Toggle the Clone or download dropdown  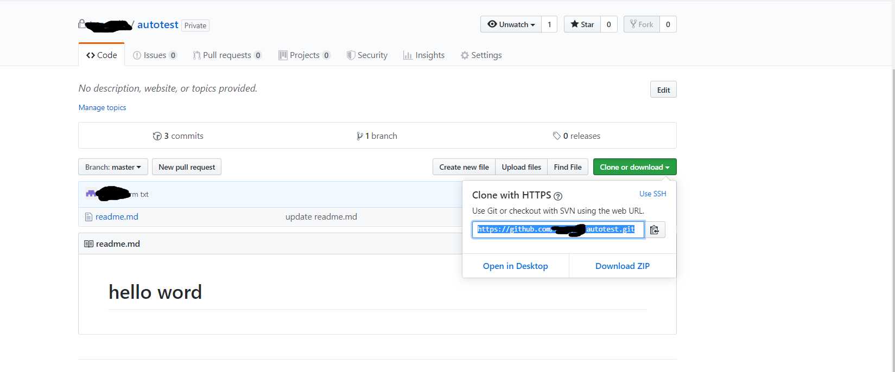pyautogui.click(x=634, y=167)
